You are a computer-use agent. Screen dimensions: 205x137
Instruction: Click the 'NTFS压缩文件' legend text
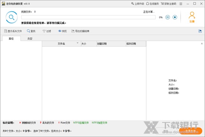81,123
